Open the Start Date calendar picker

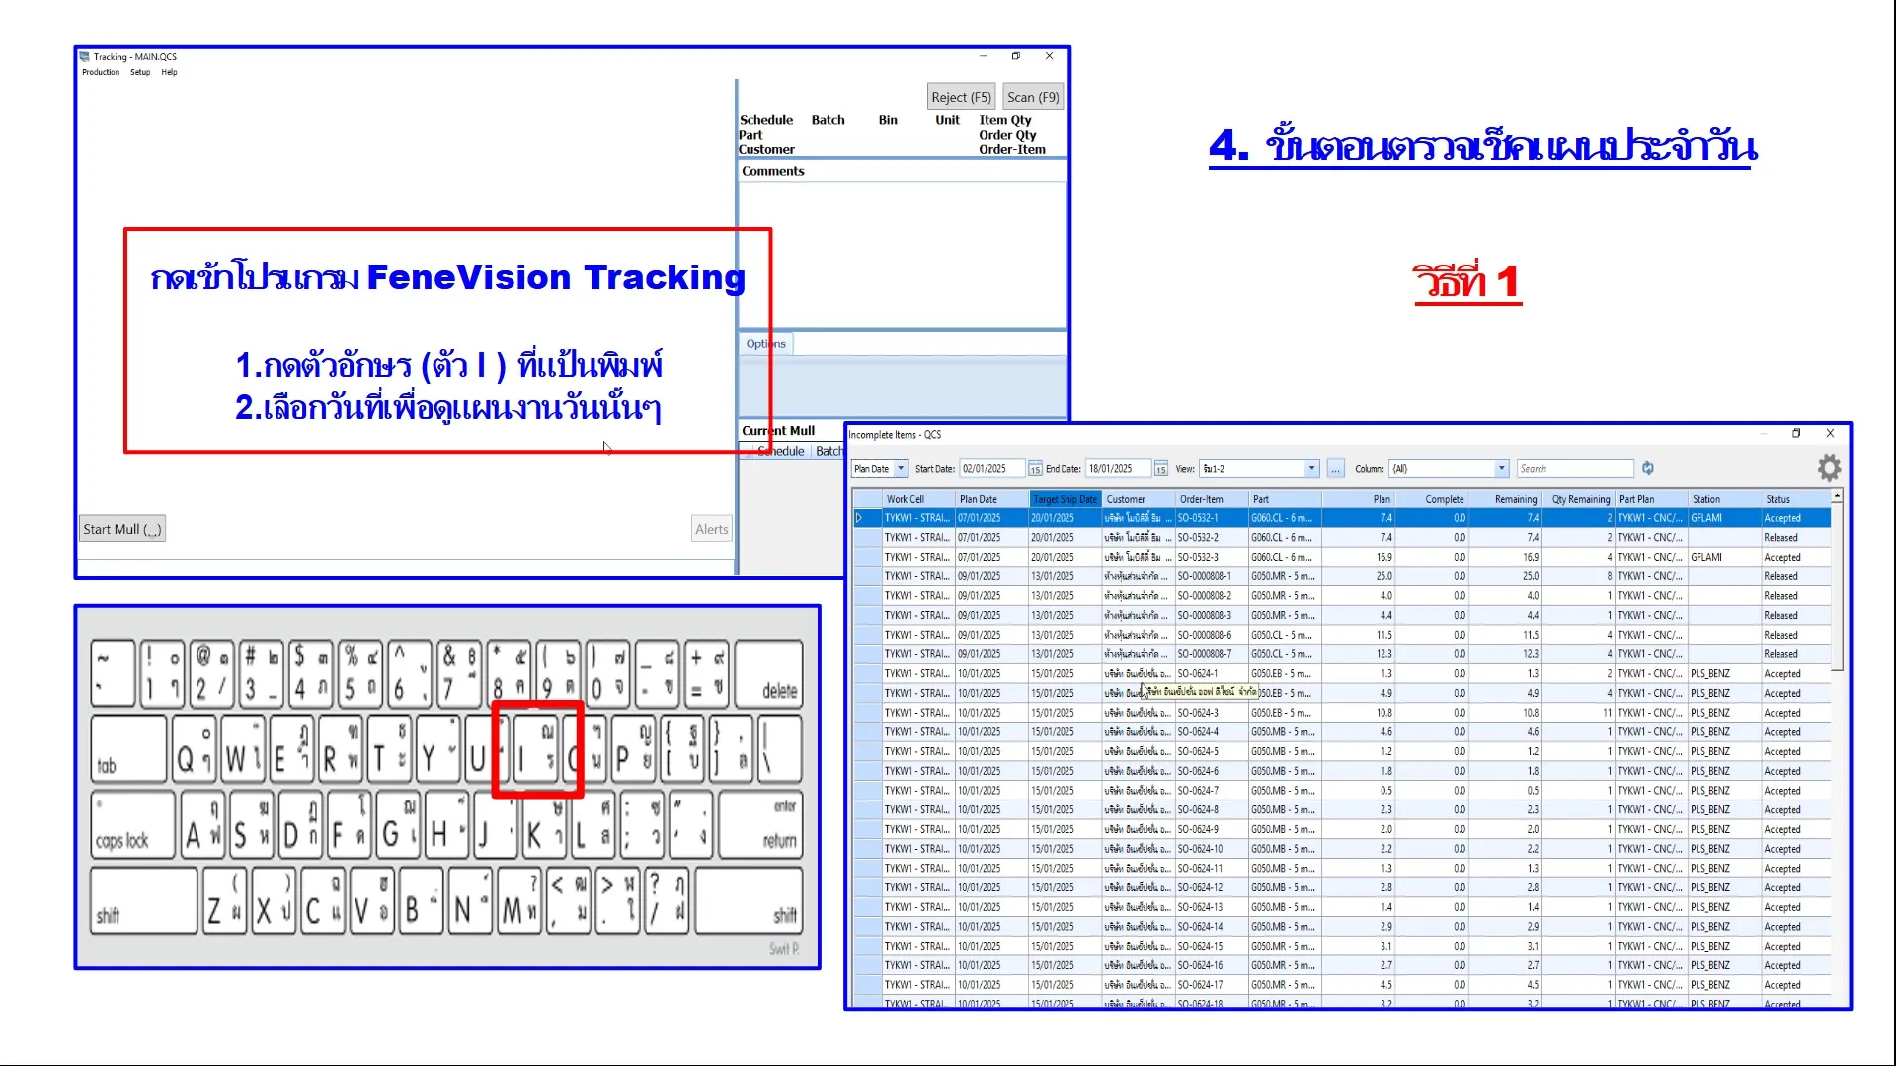(1035, 469)
